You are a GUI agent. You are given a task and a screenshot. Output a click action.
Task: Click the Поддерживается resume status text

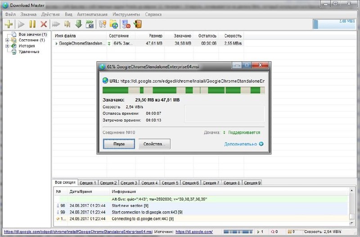(x=244, y=132)
